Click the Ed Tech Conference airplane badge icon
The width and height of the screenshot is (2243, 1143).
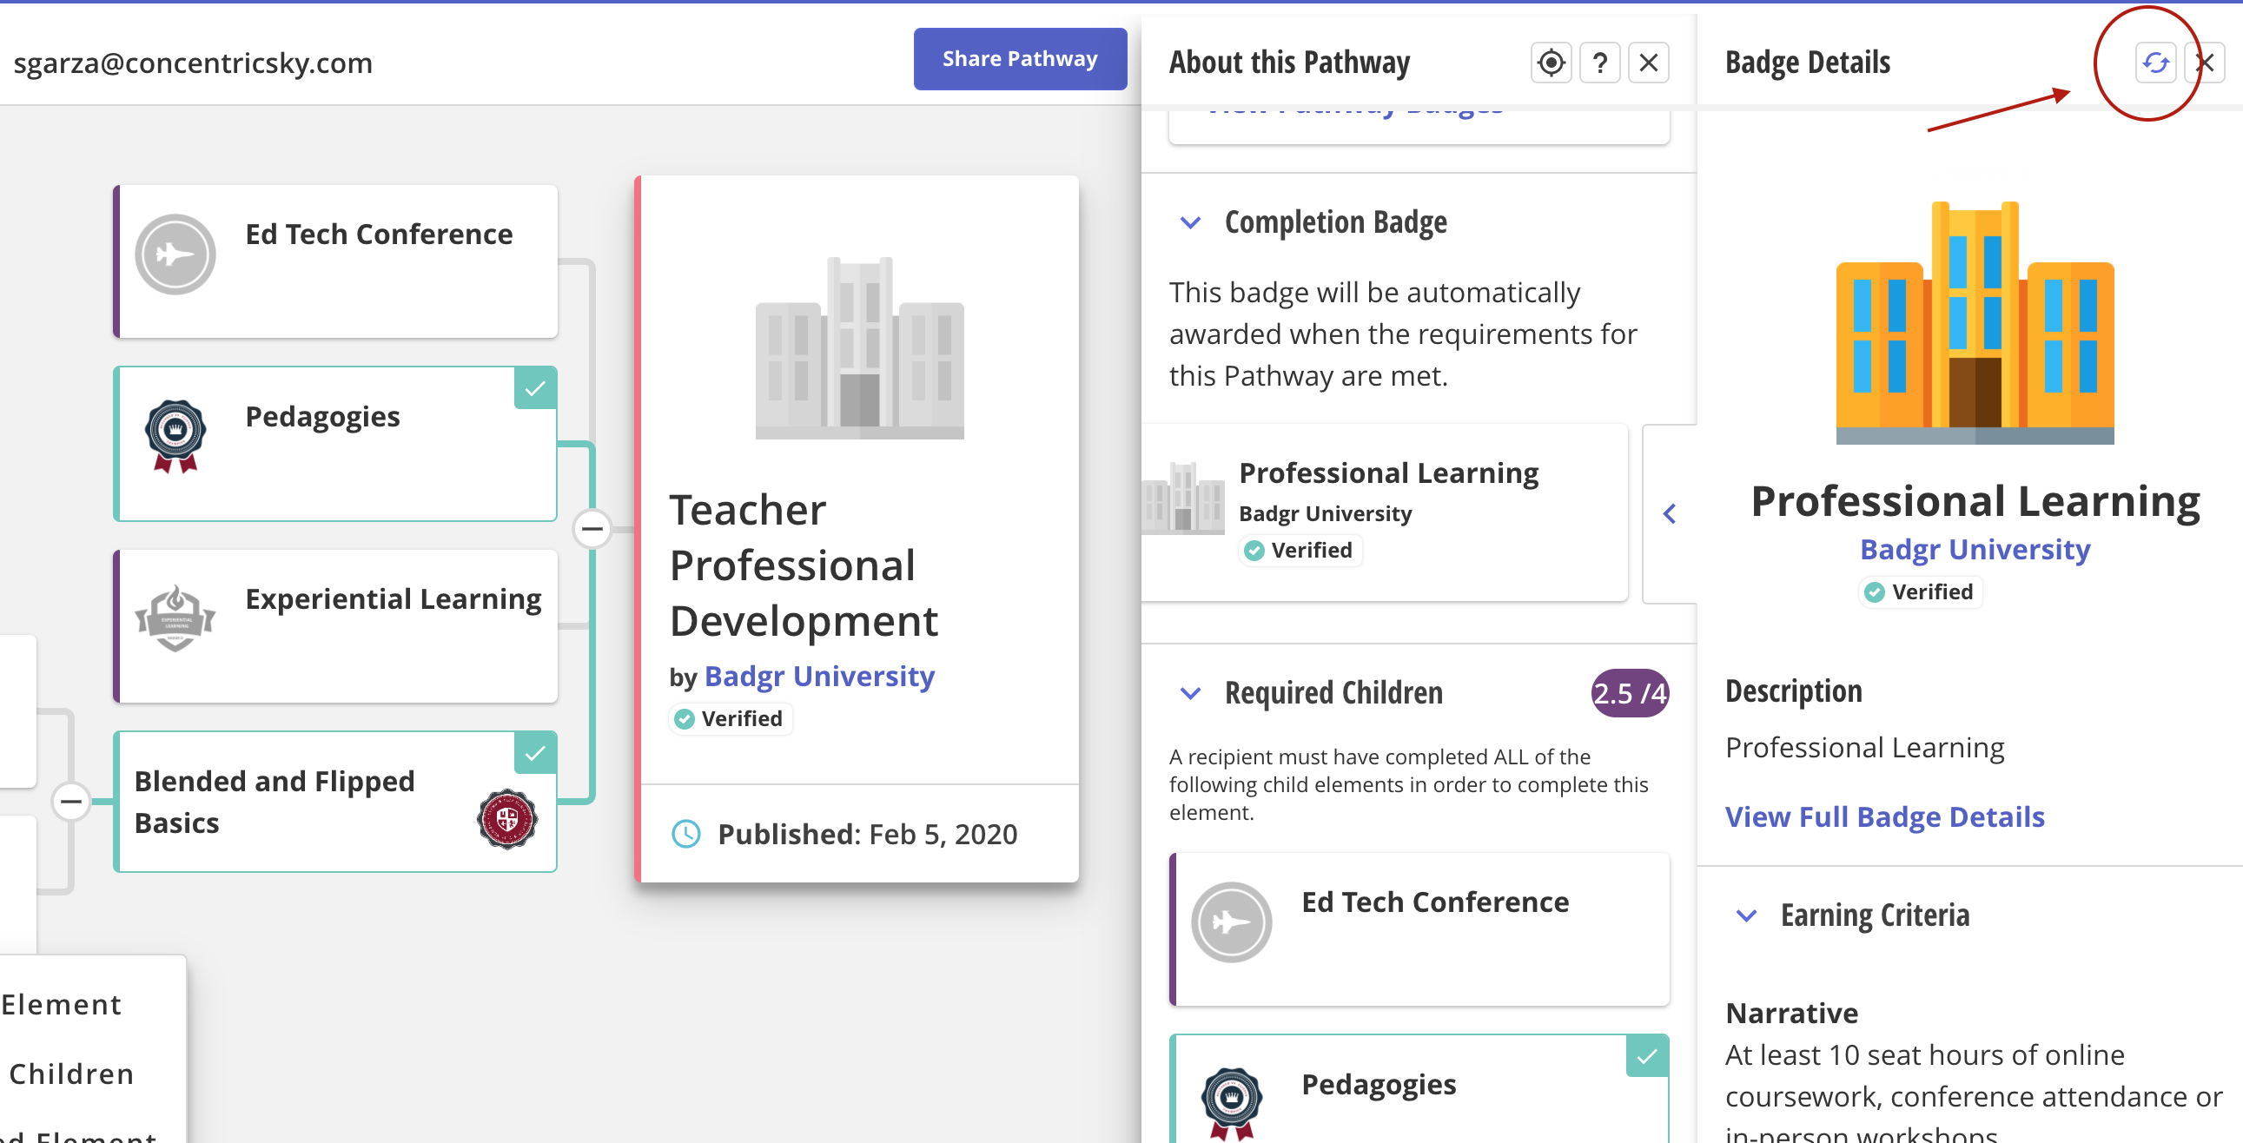click(175, 254)
